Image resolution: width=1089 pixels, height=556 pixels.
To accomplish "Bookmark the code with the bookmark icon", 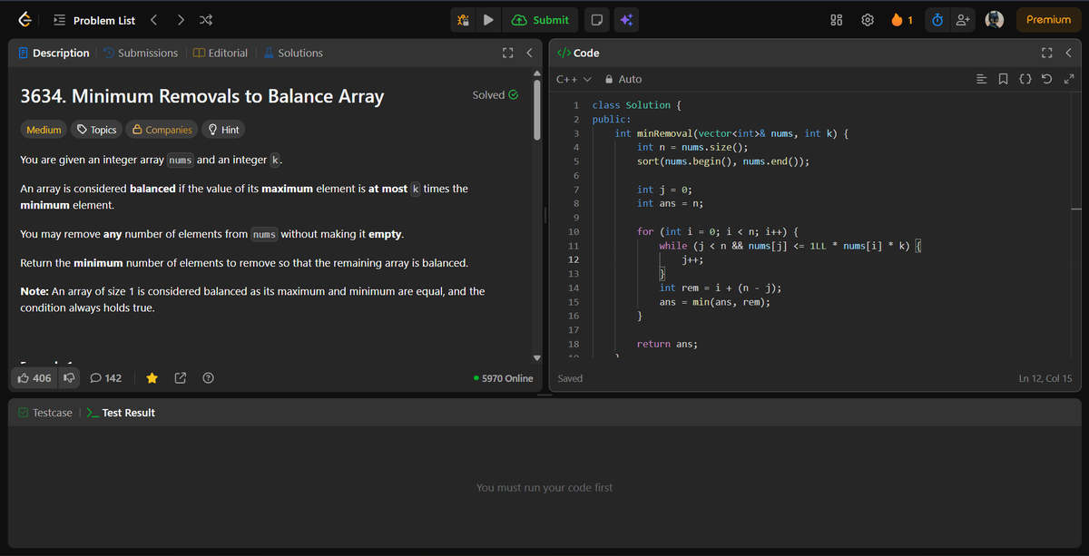I will tap(1003, 80).
